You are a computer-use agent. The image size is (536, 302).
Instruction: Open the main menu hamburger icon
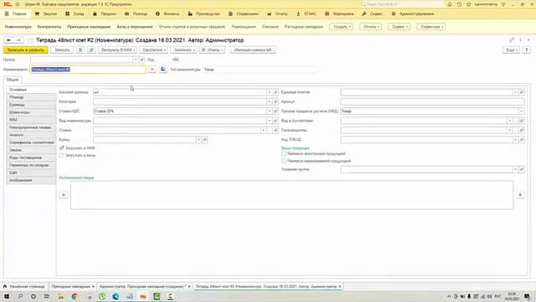tap(18, 4)
